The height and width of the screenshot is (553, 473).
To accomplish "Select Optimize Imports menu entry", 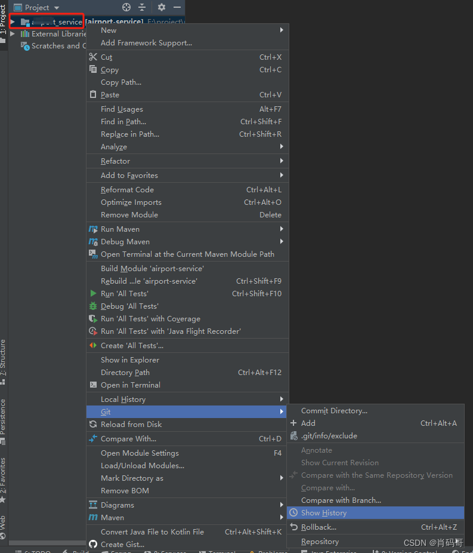I will 188,202.
